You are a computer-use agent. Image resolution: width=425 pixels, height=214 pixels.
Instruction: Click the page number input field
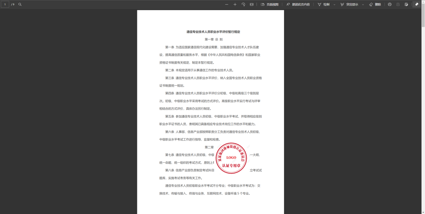(x=5, y=4)
